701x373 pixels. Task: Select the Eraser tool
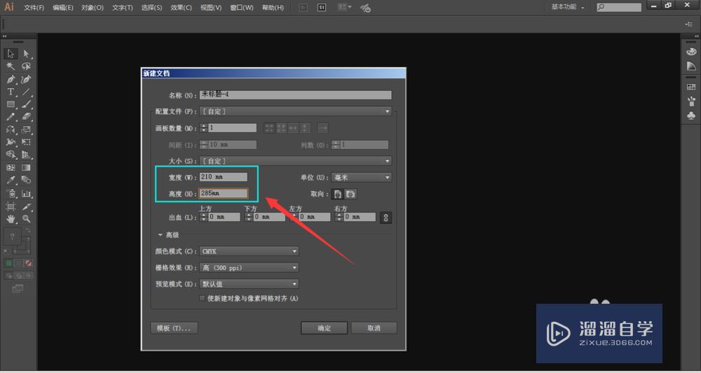[27, 117]
